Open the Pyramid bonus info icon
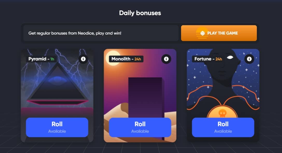 (83, 59)
